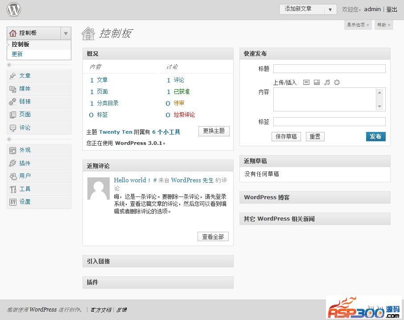Open the 已获准 approved comments link

pyautogui.click(x=181, y=92)
